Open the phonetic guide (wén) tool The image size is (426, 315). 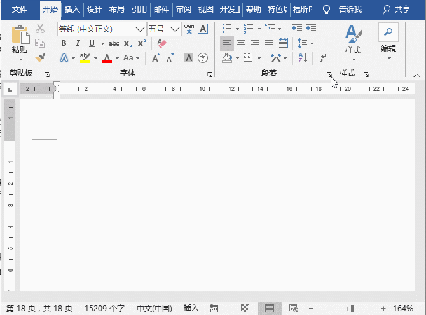click(189, 29)
